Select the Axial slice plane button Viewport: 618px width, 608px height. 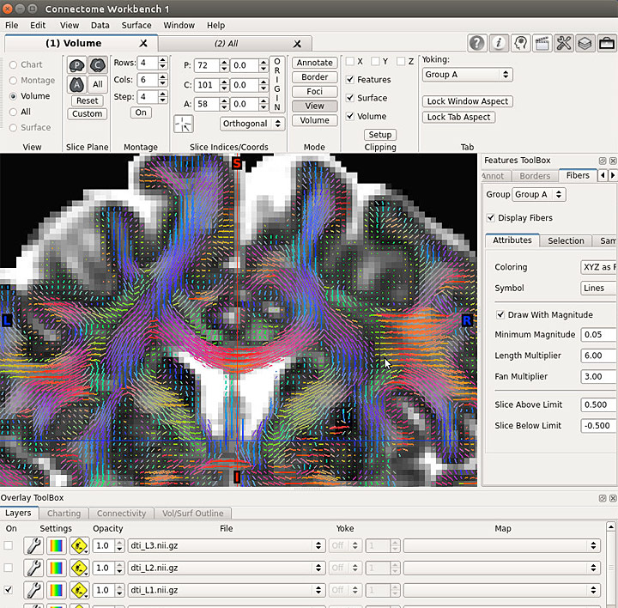click(x=76, y=84)
